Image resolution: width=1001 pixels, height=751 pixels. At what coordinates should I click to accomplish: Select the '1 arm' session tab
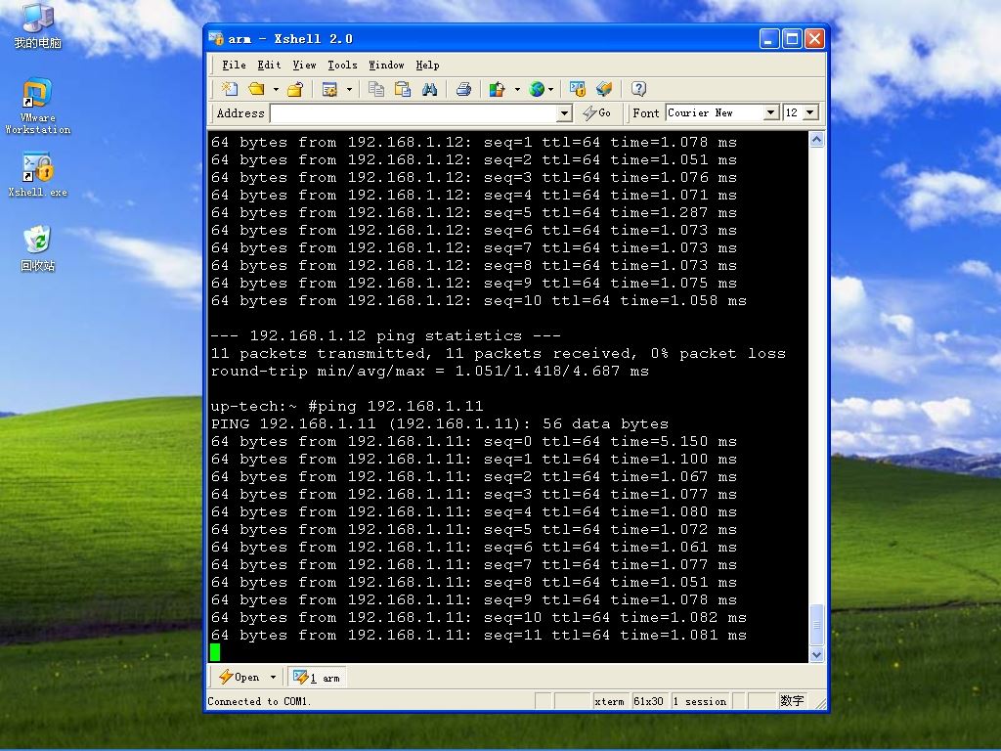click(x=317, y=678)
